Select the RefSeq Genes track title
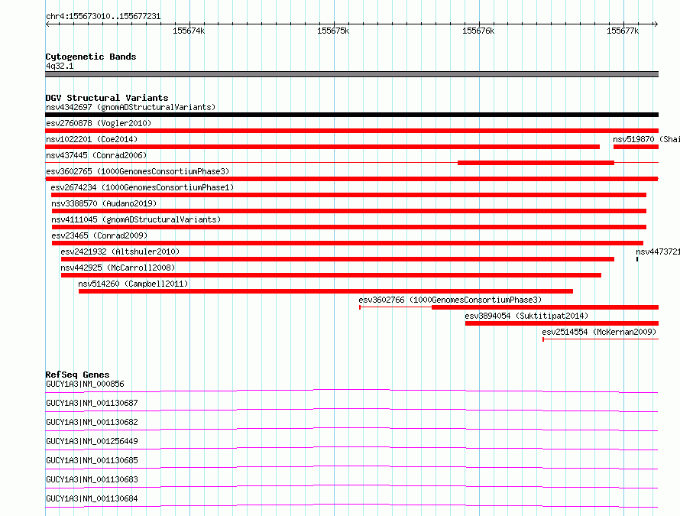 tap(77, 375)
